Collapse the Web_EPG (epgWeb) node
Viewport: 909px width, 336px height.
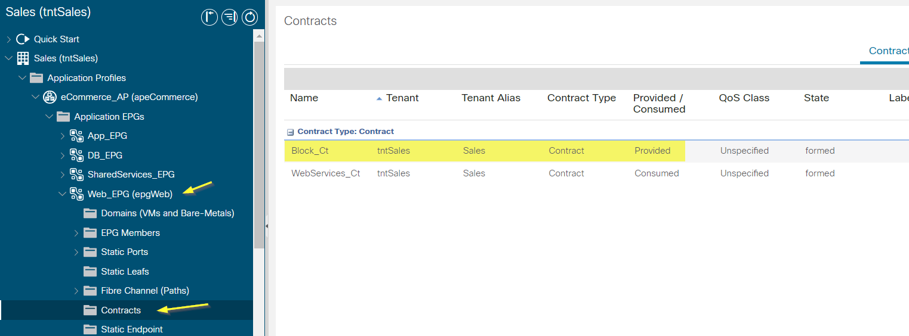(63, 194)
